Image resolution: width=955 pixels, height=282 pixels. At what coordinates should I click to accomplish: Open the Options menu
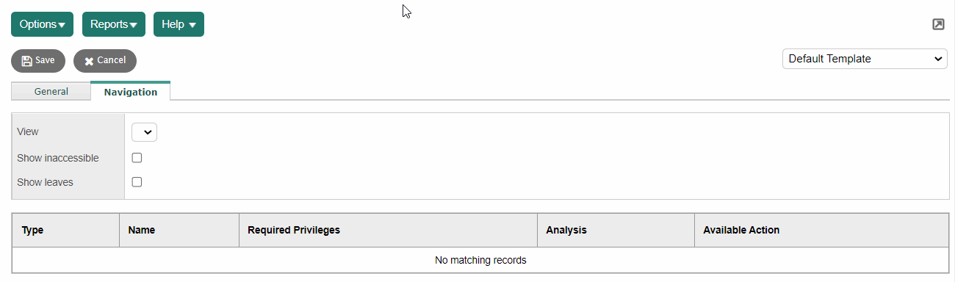[x=43, y=24]
